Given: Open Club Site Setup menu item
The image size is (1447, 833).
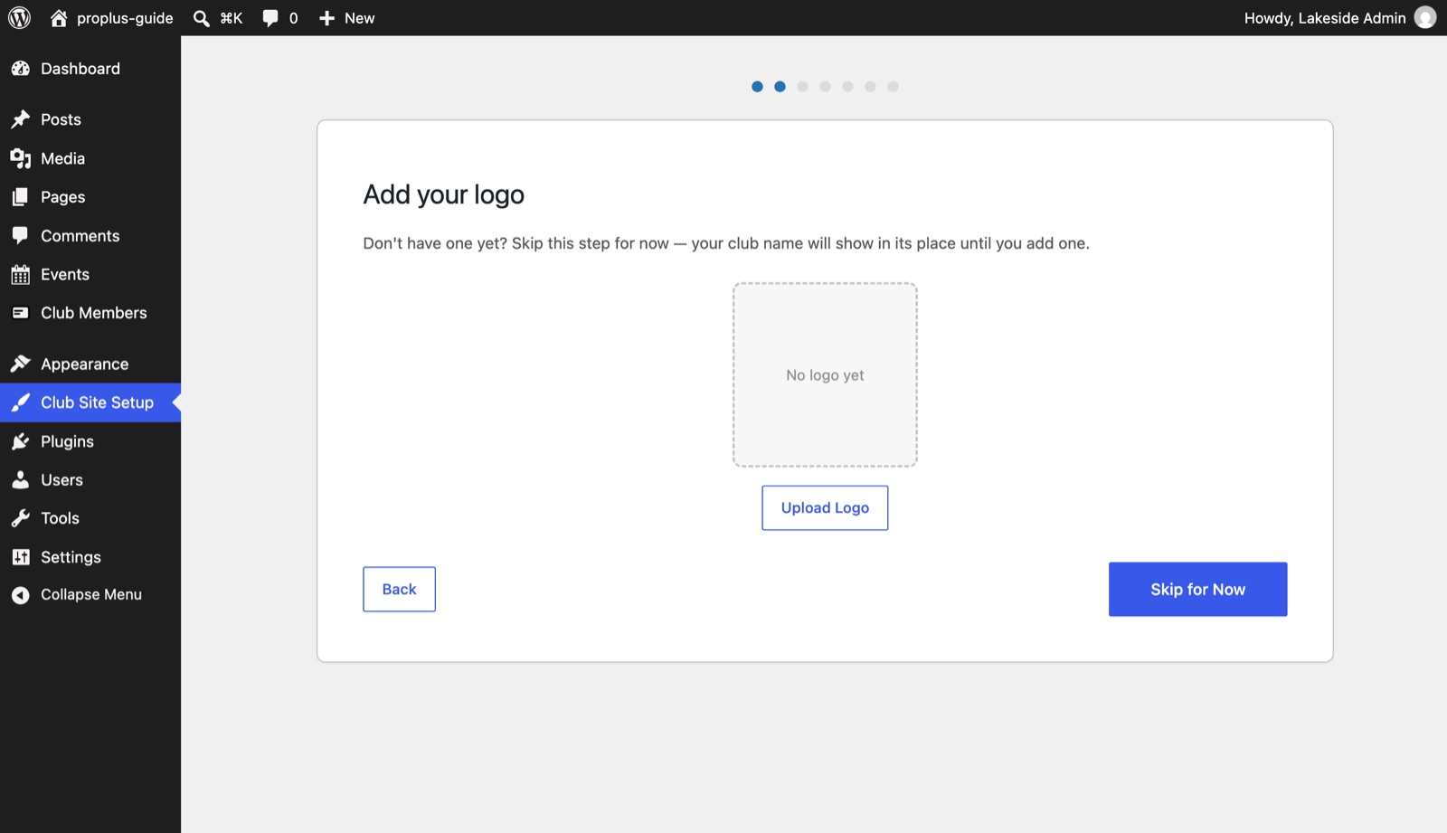Looking at the screenshot, I should (x=90, y=402).
